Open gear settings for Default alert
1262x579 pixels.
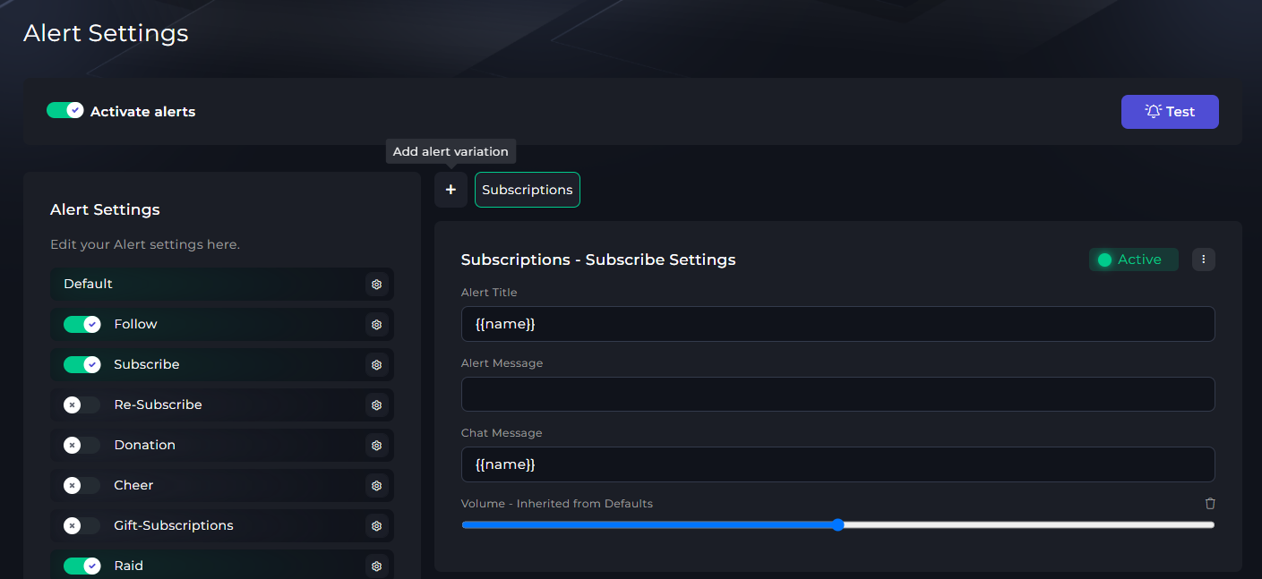[x=376, y=284]
